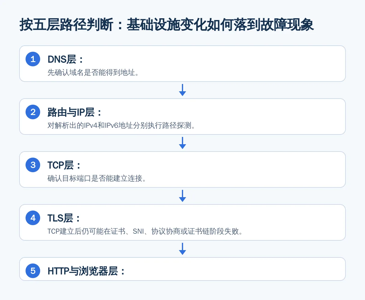Click the '路由与IP层：' step title

[75, 112]
